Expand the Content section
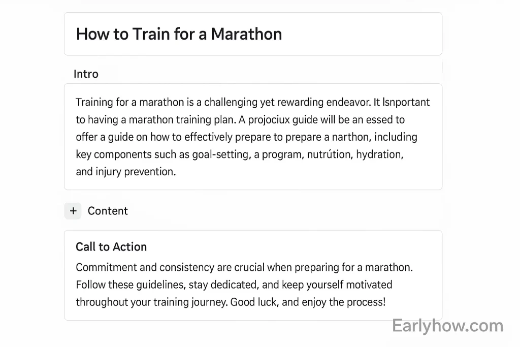 (108, 211)
